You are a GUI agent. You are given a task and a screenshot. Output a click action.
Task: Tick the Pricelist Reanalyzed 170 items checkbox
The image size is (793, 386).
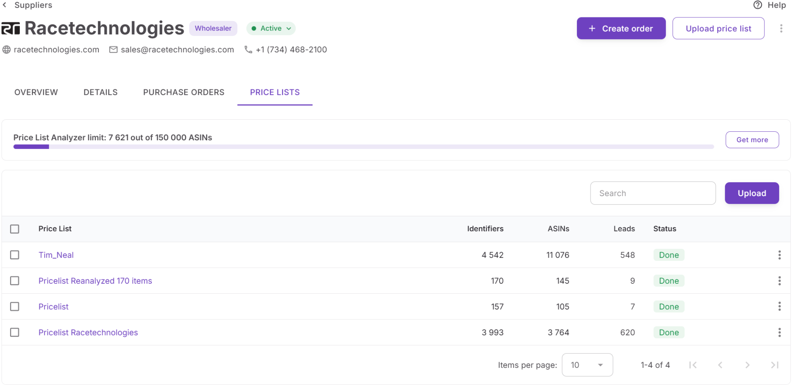[15, 281]
